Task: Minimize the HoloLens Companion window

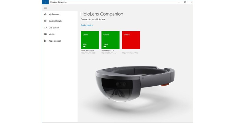Action: [x=179, y=2]
